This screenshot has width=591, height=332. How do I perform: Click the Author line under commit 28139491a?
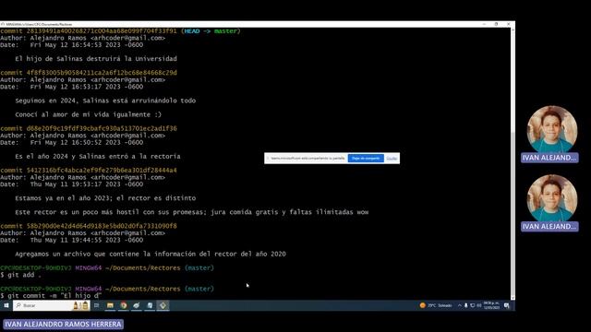tap(82, 38)
